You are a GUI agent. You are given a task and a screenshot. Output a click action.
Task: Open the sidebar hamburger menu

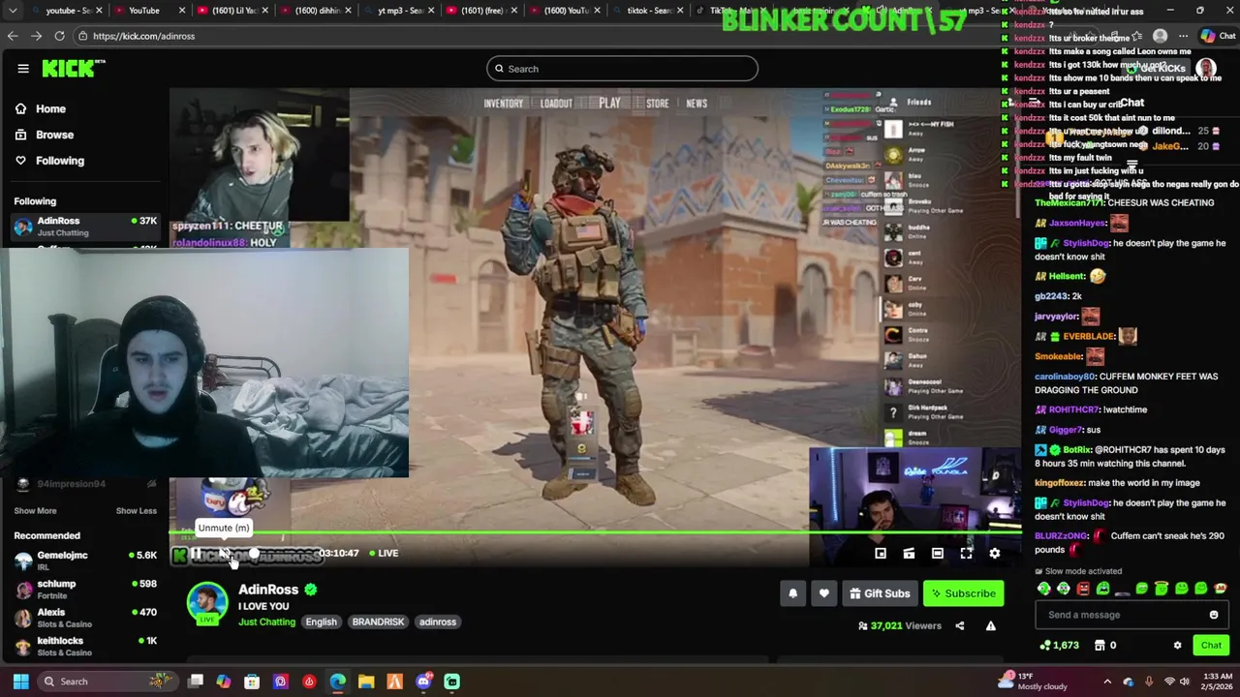pyautogui.click(x=23, y=69)
